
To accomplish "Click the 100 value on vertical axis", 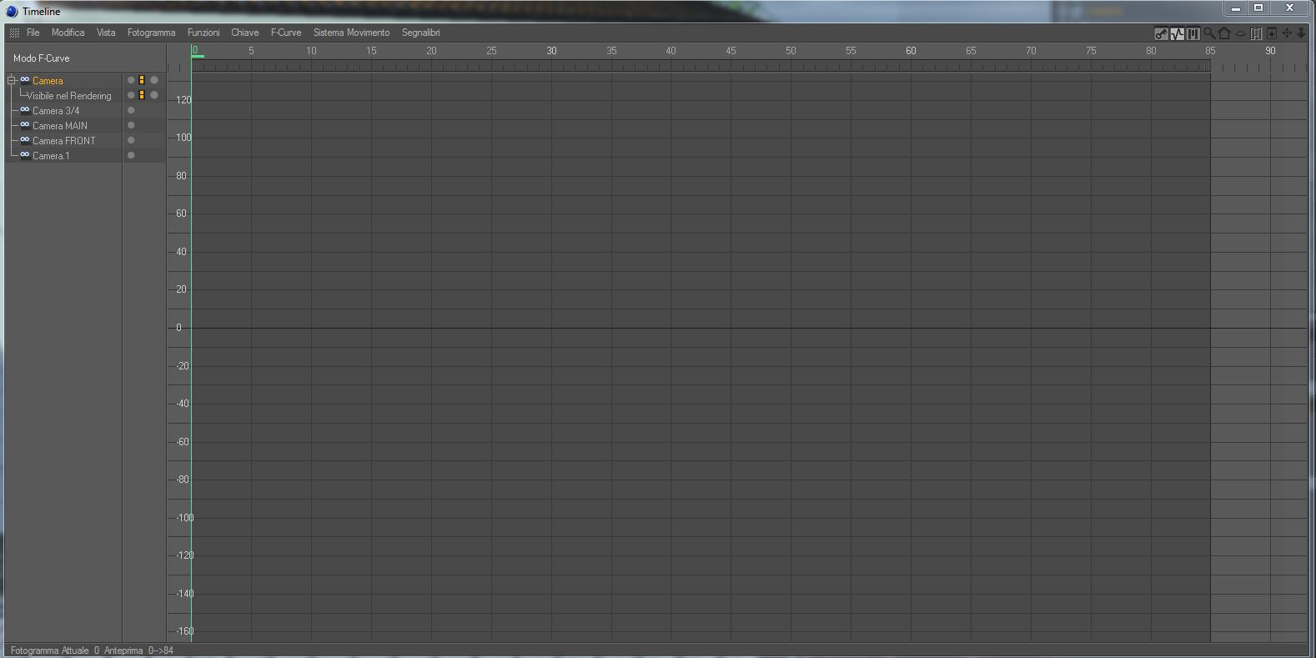I will pyautogui.click(x=183, y=138).
